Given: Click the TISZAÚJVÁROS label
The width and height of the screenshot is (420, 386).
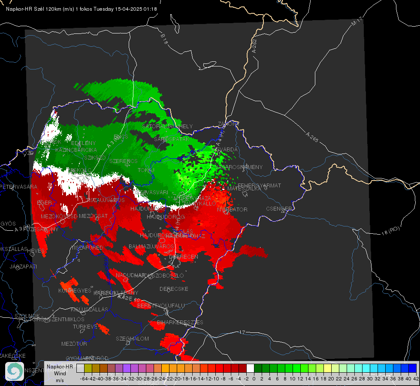Looking at the screenshot, I should (105, 200).
